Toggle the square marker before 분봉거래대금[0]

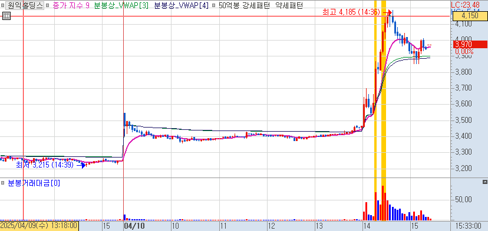coord(3,183)
